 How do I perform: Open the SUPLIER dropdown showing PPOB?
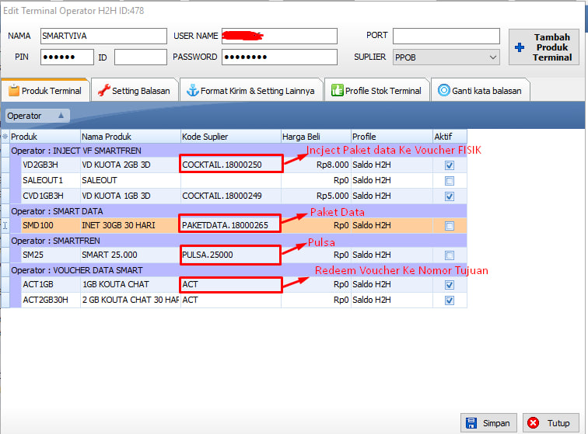pyautogui.click(x=492, y=57)
